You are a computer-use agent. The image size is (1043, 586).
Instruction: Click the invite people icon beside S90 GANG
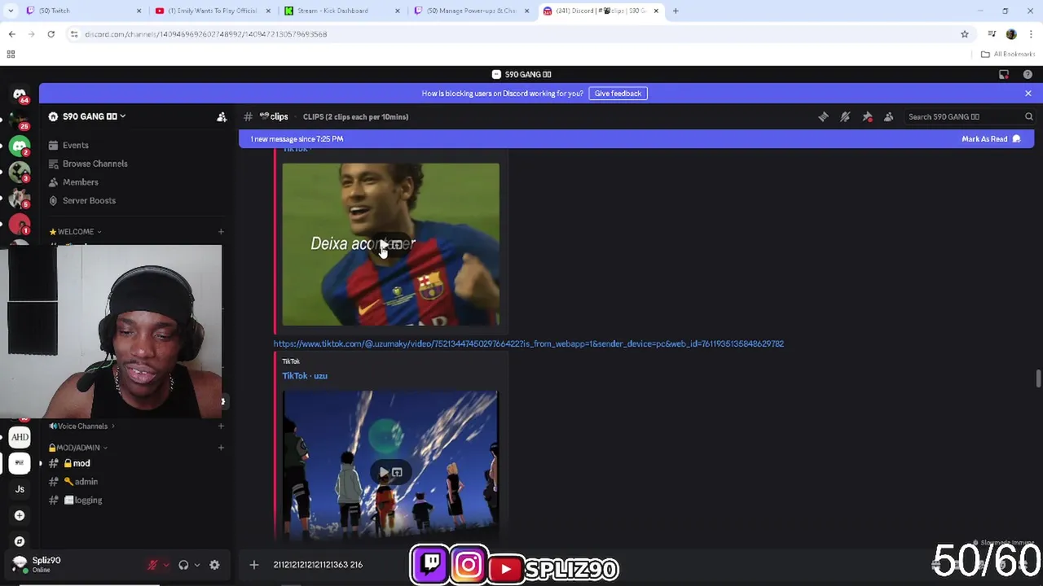click(x=222, y=116)
